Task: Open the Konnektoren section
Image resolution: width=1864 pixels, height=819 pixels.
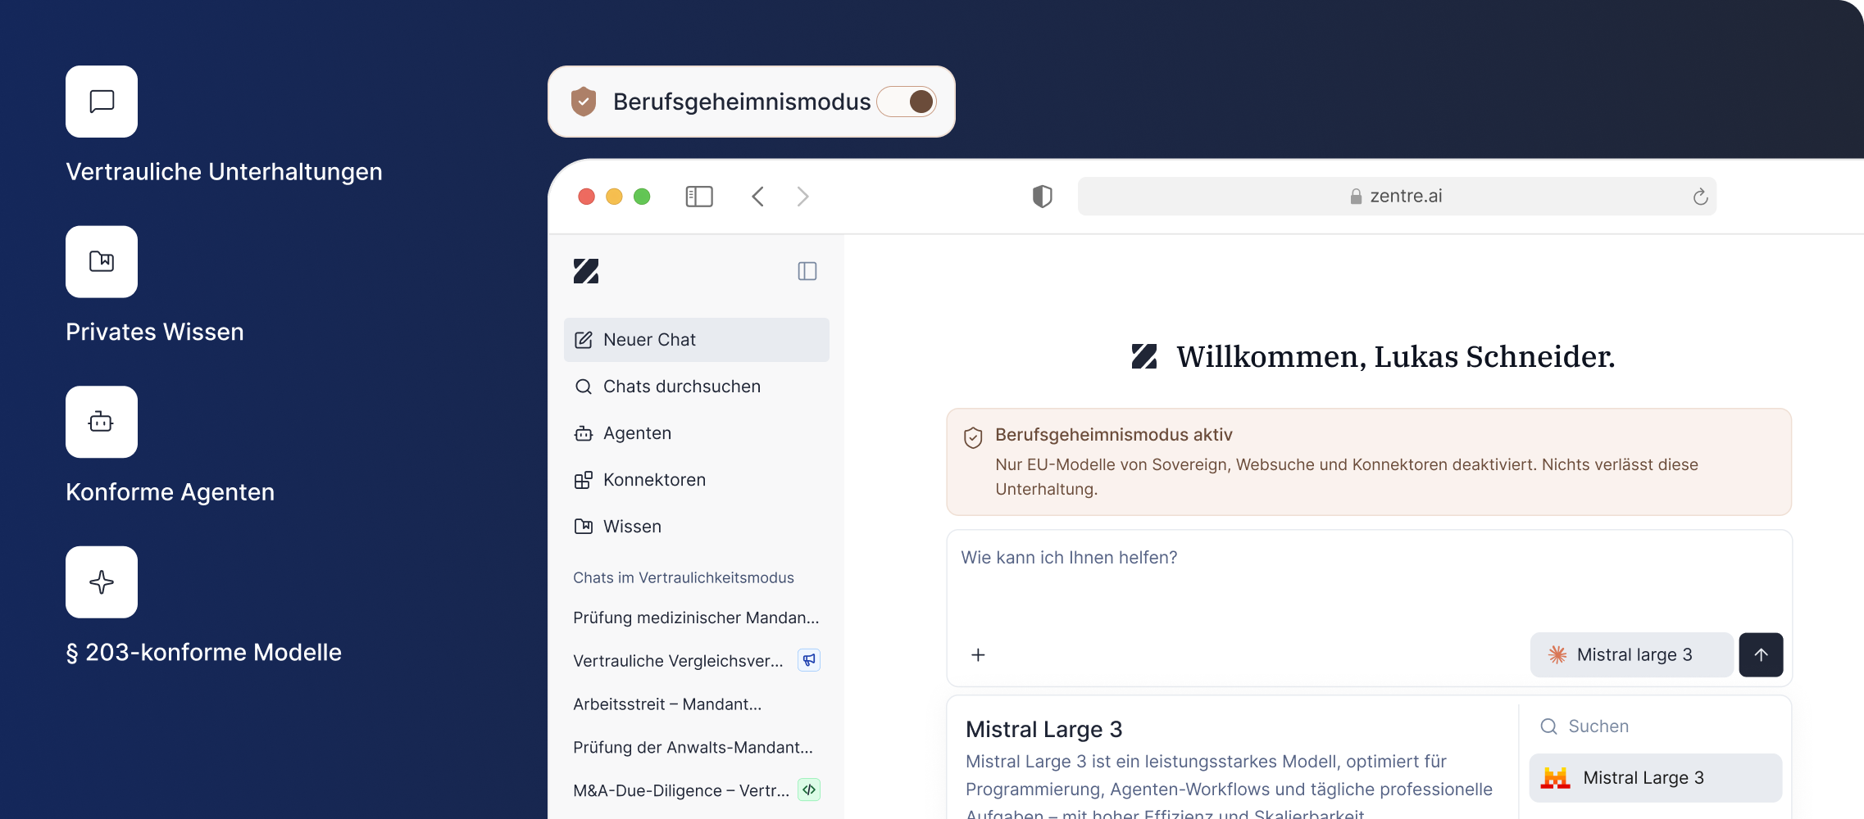Action: [697, 480]
